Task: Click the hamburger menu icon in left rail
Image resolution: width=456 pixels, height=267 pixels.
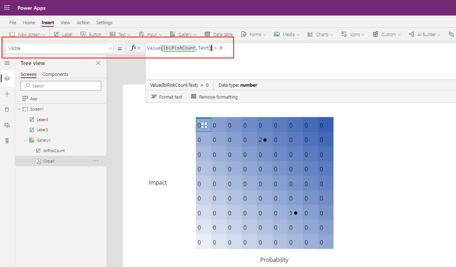Action: pyautogui.click(x=7, y=63)
